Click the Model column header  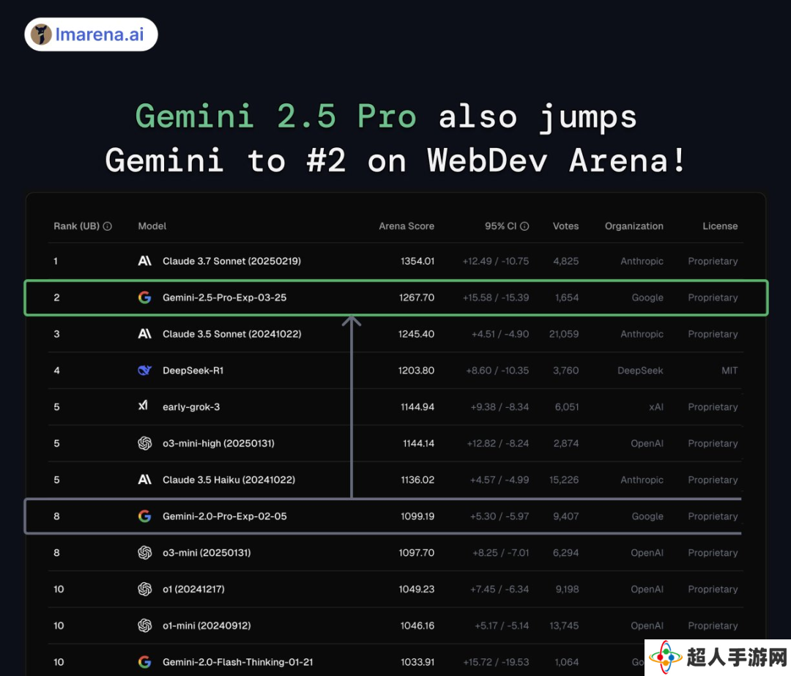[152, 226]
